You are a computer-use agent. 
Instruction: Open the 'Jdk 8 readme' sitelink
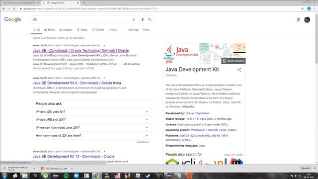[131, 64]
